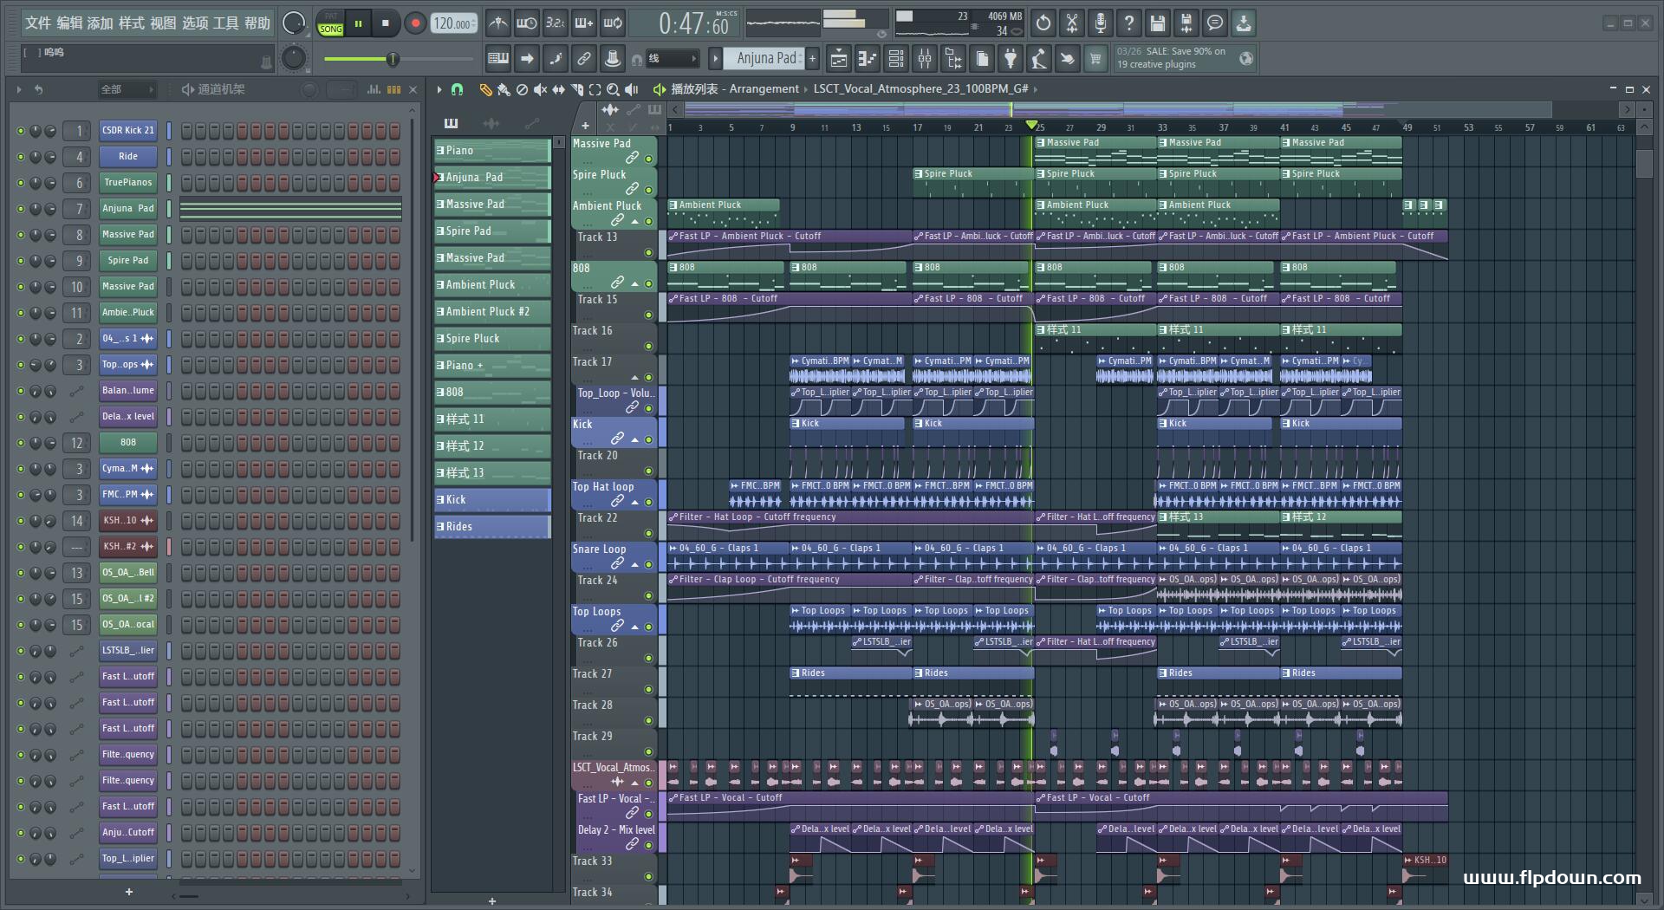Select the Draw pencil tool in playlist
Image resolution: width=1664 pixels, height=910 pixels.
485,89
